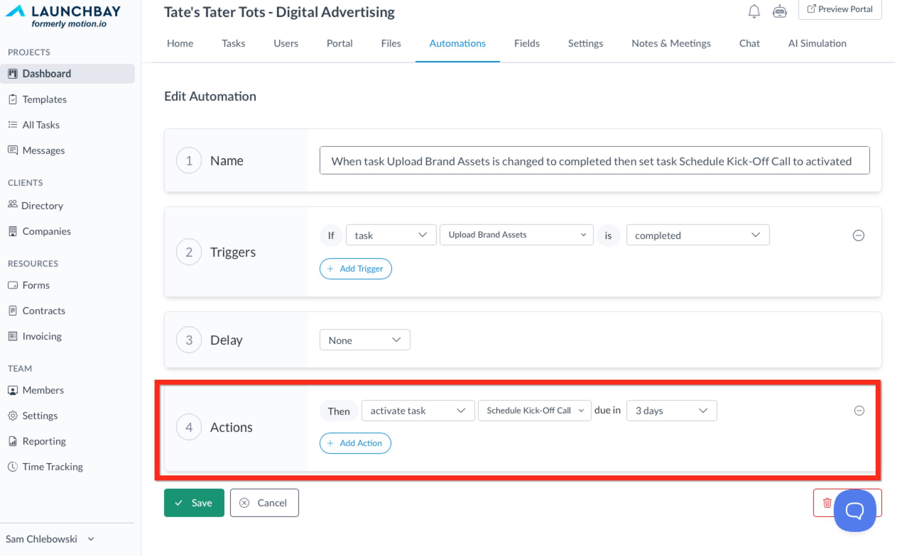Click the notifications bell icon
The width and height of the screenshot is (897, 556).
[754, 11]
